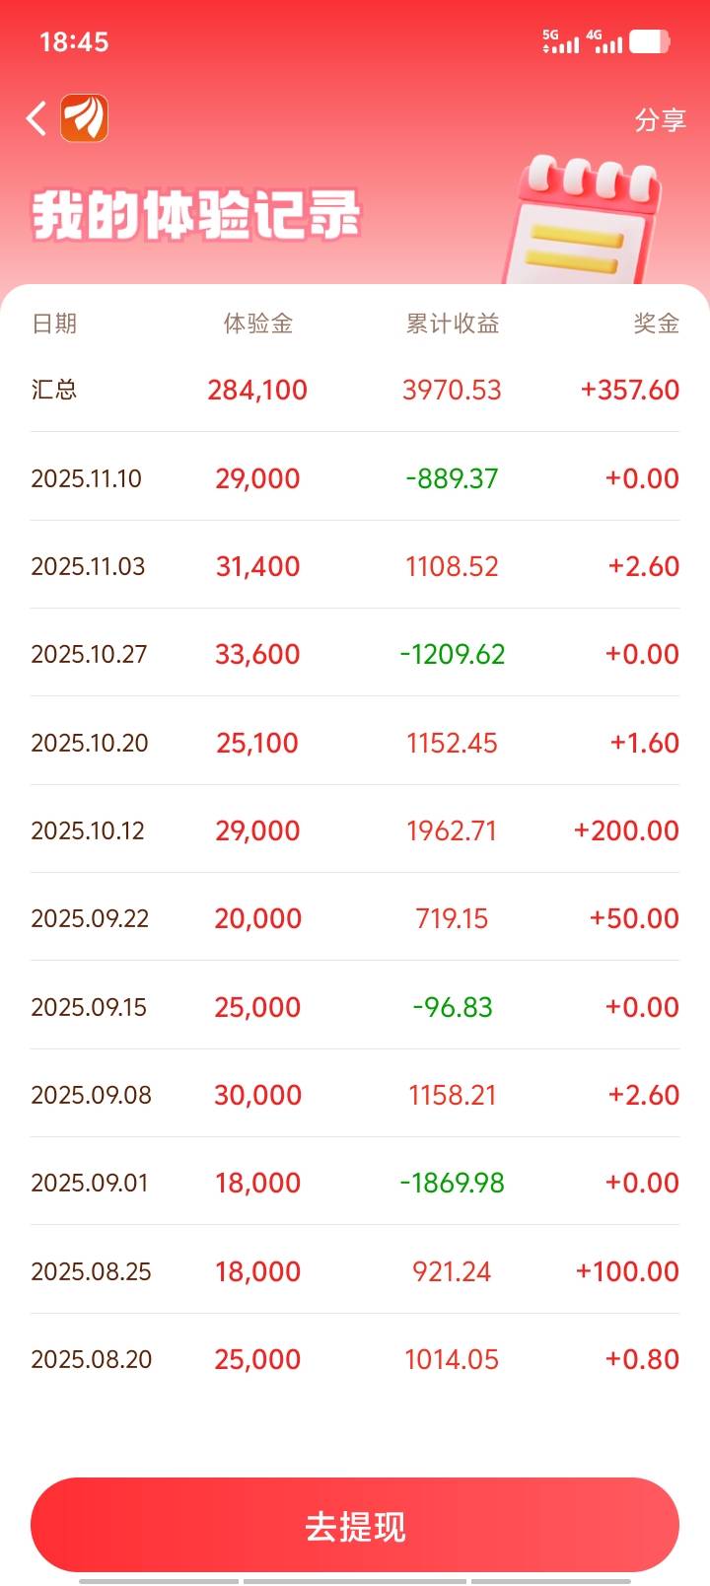The image size is (710, 1586).
Task: Tap the 5G signal indicator
Action: point(560,41)
